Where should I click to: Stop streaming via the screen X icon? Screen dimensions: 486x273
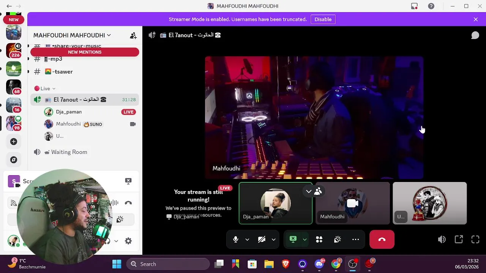pyautogui.click(x=128, y=181)
